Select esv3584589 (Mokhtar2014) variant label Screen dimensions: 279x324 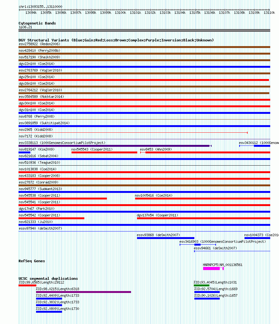pos(41,97)
